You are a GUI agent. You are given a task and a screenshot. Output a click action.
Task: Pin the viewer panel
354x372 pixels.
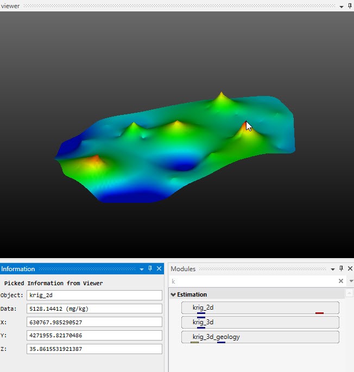coord(349,6)
